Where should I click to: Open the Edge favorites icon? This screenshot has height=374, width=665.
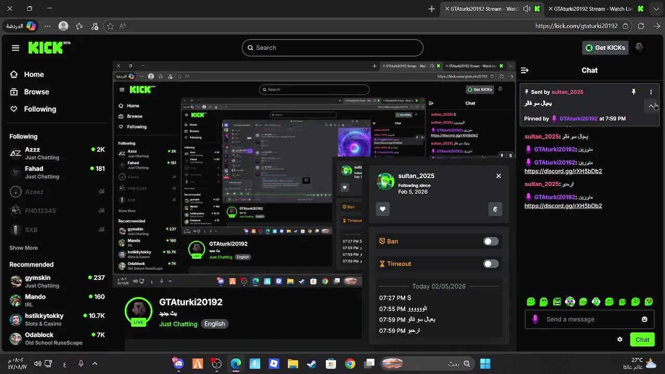point(79,26)
